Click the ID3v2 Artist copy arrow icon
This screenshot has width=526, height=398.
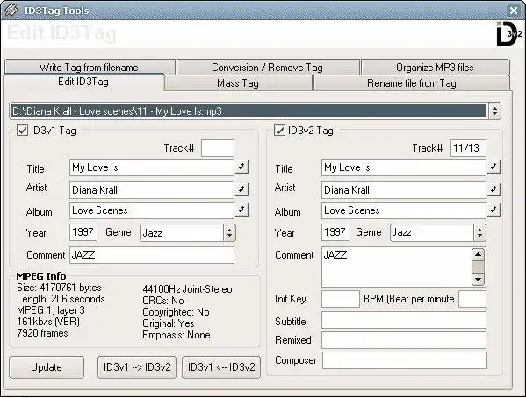(494, 189)
